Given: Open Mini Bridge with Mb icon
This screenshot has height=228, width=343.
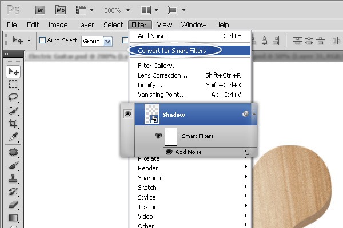Looking at the screenshot, I should (61, 10).
